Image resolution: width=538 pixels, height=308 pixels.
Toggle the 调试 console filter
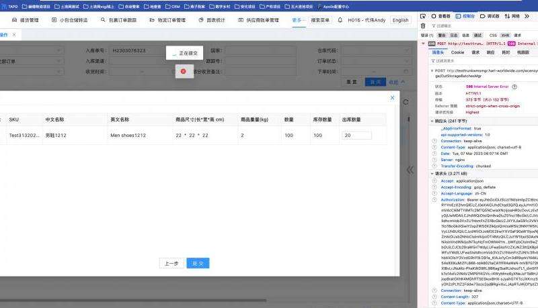[477, 36]
